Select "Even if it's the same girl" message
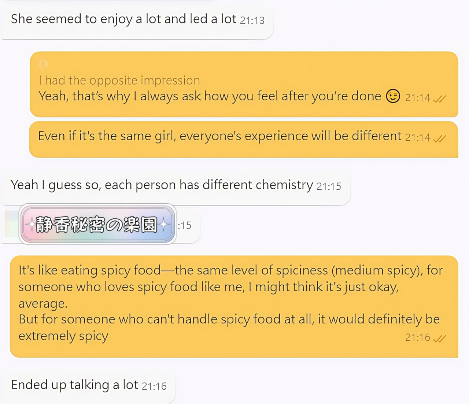The height and width of the screenshot is (404, 469). 219,136
